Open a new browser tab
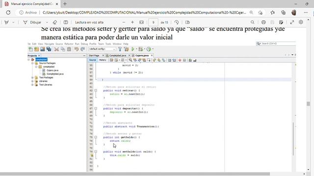 coord(65,4)
